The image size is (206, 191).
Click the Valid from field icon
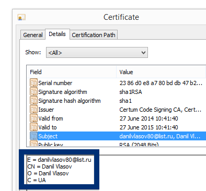33,118
